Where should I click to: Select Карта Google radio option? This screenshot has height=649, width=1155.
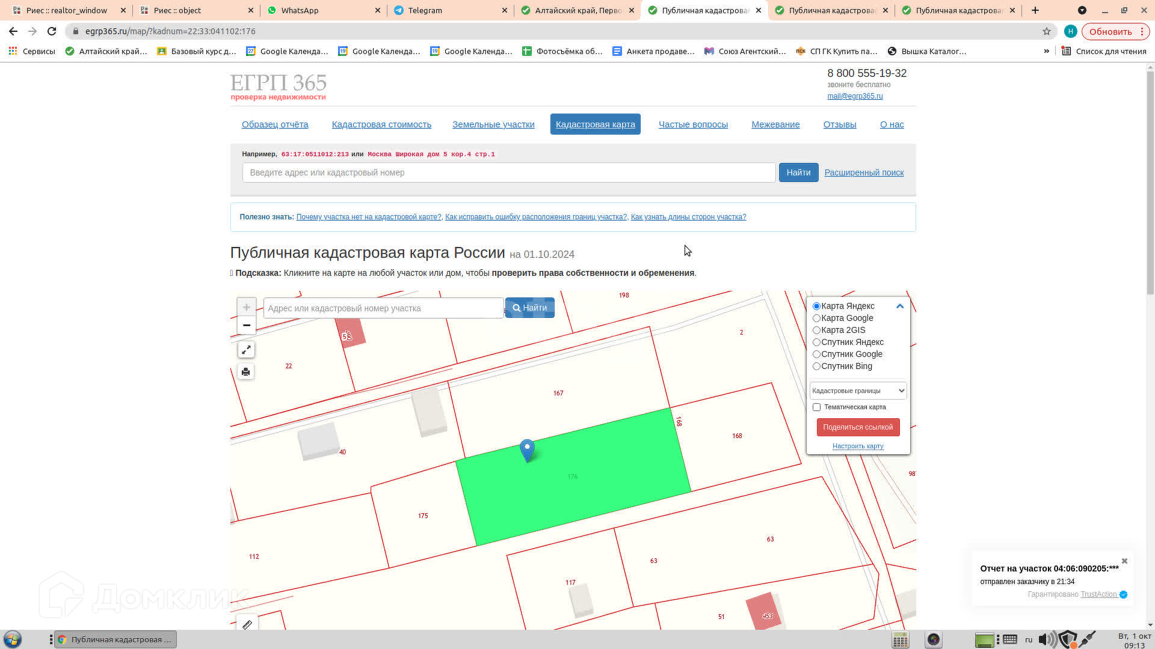(x=816, y=318)
